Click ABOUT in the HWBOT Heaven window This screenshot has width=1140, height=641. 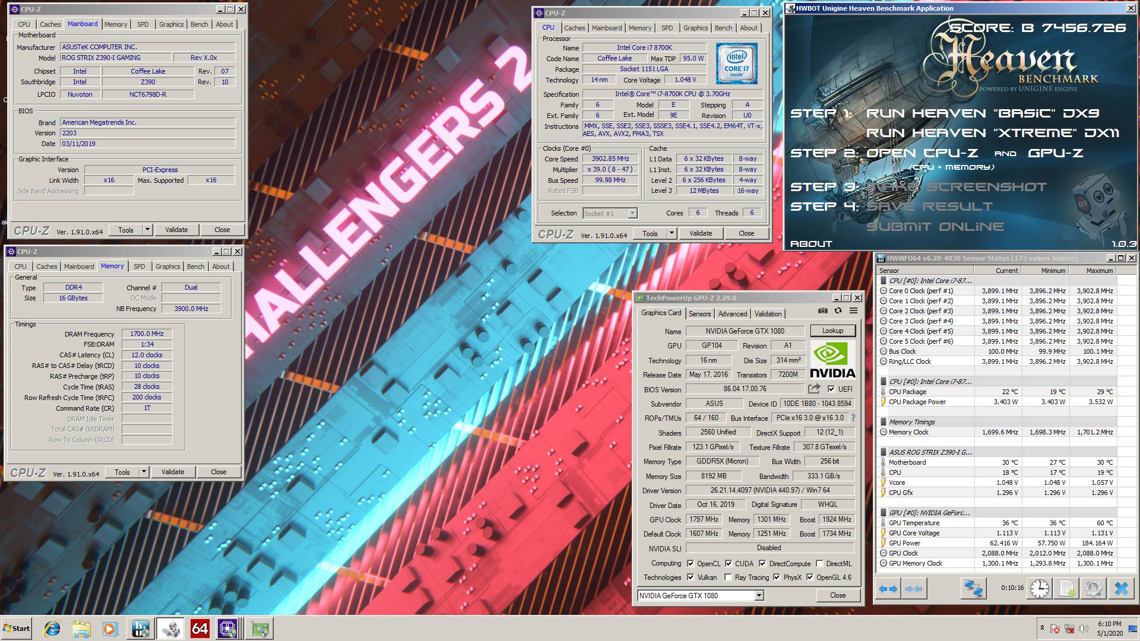(x=811, y=244)
